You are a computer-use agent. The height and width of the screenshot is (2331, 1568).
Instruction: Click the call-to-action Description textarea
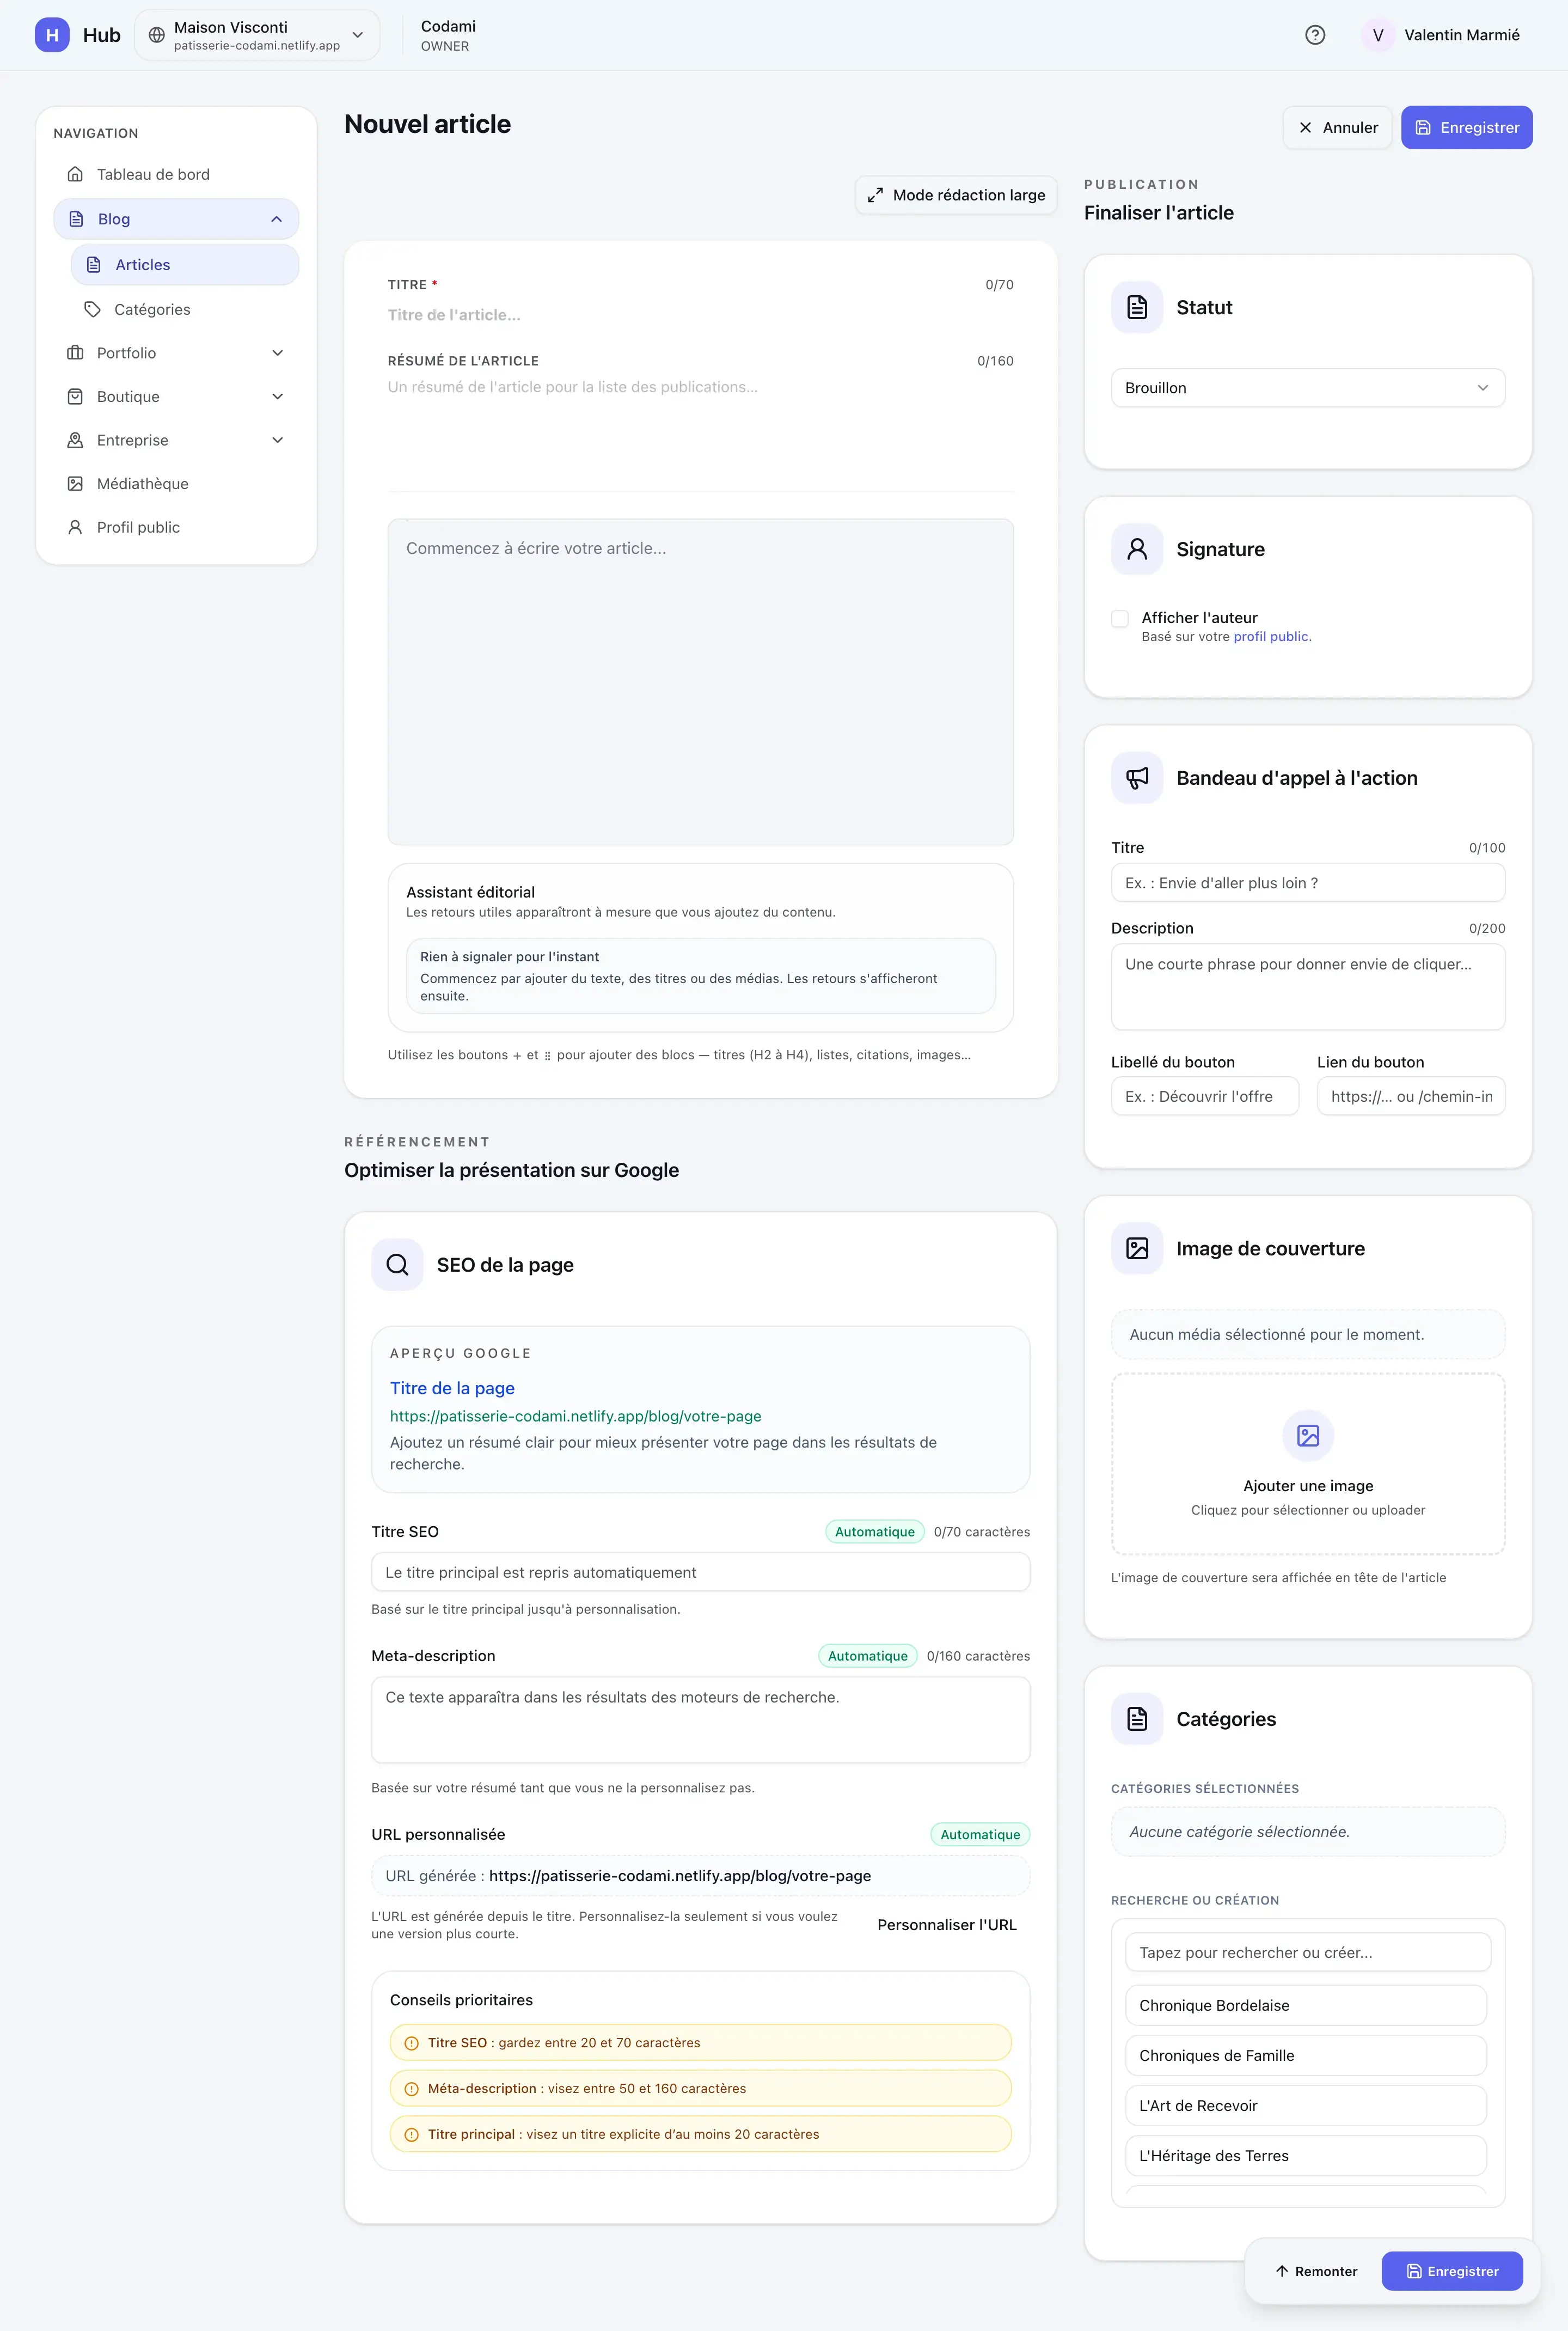coord(1308,987)
